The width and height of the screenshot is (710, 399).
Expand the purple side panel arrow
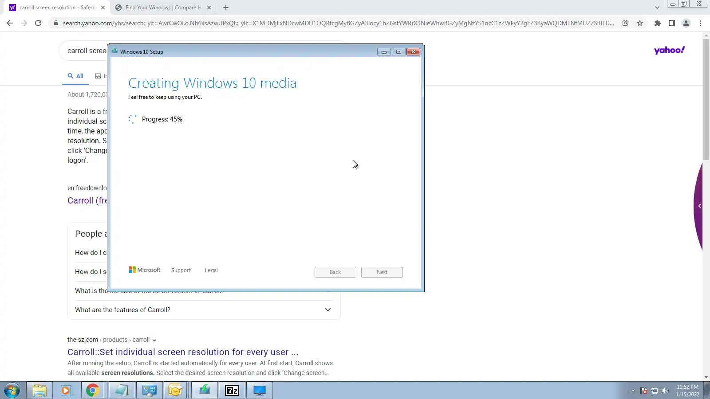pyautogui.click(x=700, y=206)
